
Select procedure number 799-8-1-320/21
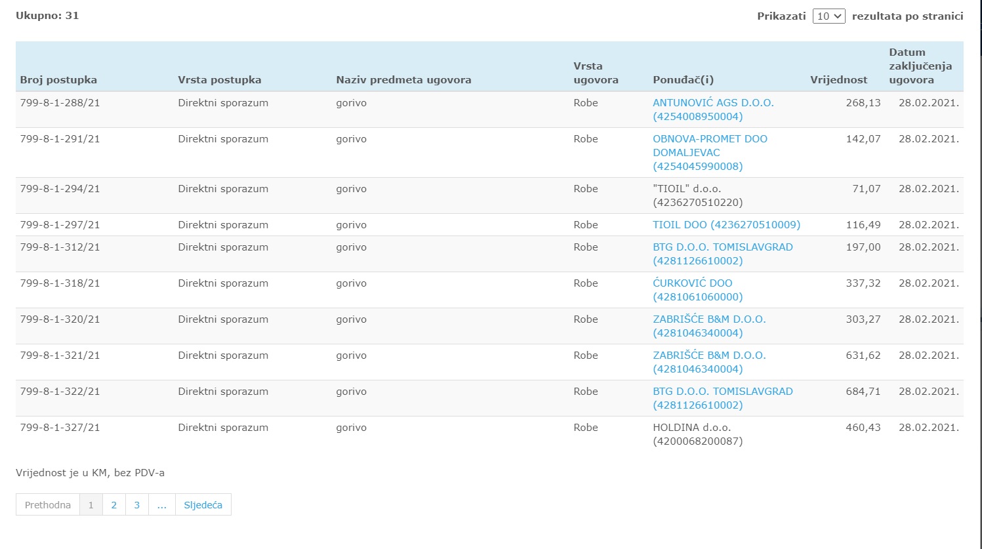[60, 319]
